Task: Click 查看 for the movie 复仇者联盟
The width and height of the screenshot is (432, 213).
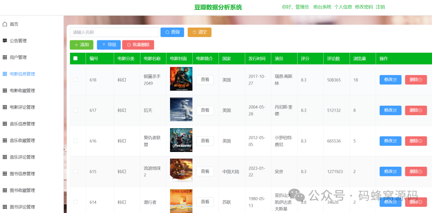Action: pyautogui.click(x=205, y=141)
